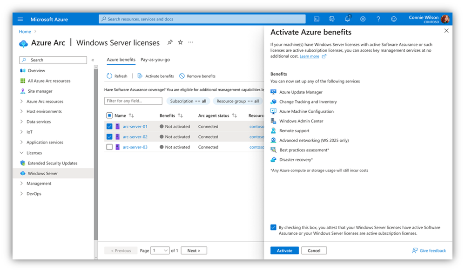Open the Learn more link

coord(310,56)
